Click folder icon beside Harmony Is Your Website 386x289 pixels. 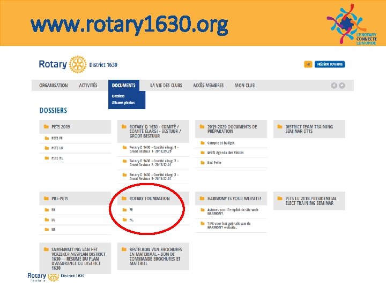point(202,199)
